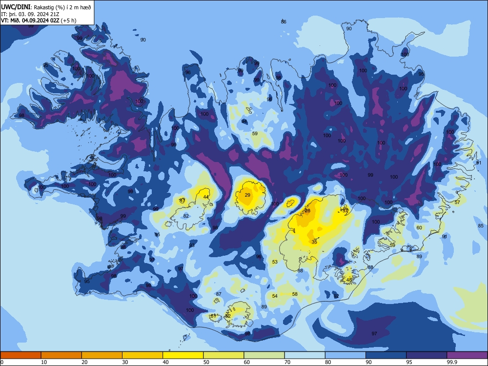Click the humidity value 94 on the map
488x366 pixels.
pyautogui.click(x=244, y=122)
